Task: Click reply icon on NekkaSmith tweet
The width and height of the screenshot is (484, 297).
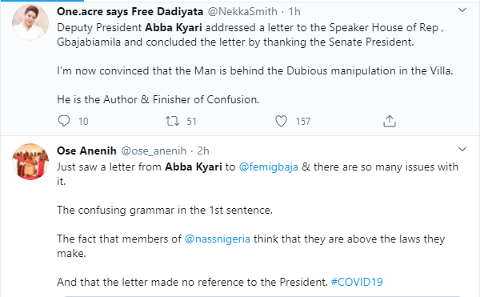Action: [x=64, y=121]
